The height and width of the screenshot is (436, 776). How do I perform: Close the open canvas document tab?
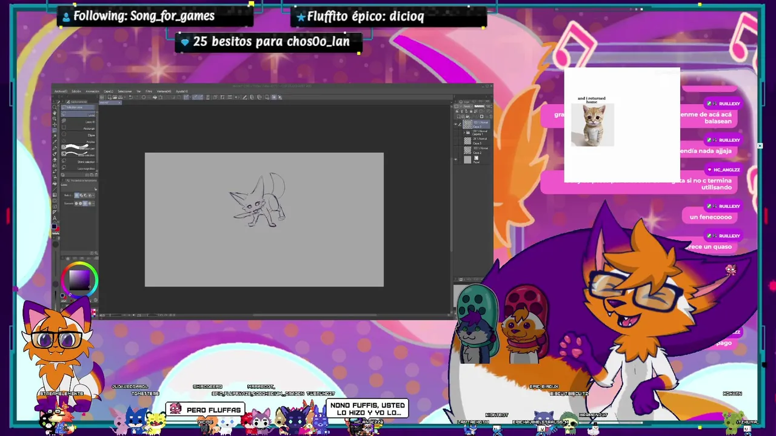119,103
